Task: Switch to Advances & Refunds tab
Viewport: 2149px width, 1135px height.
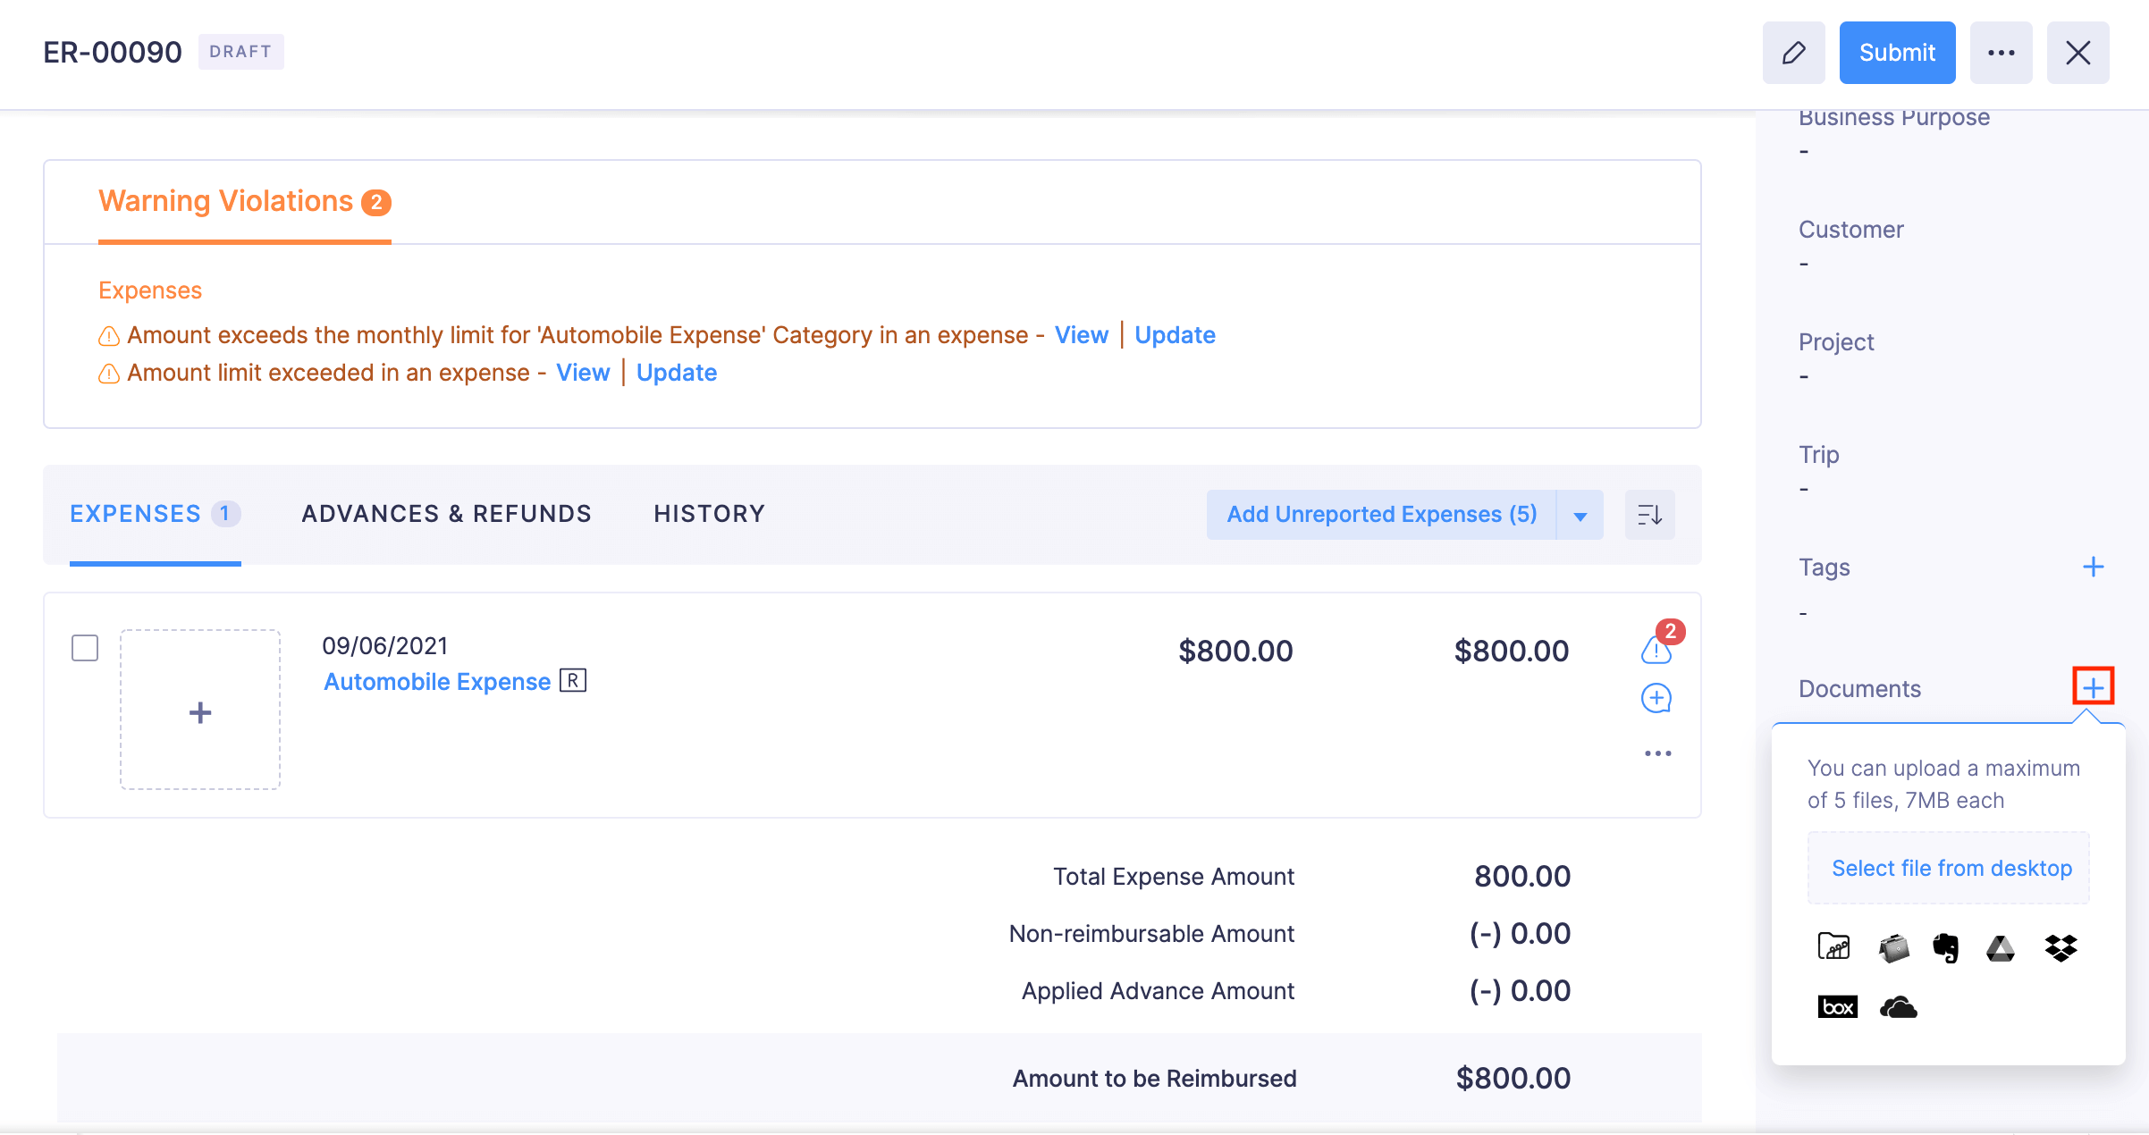Action: click(446, 514)
